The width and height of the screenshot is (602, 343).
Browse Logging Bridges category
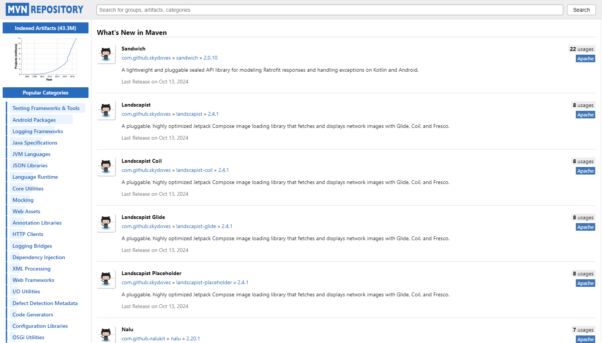32,246
